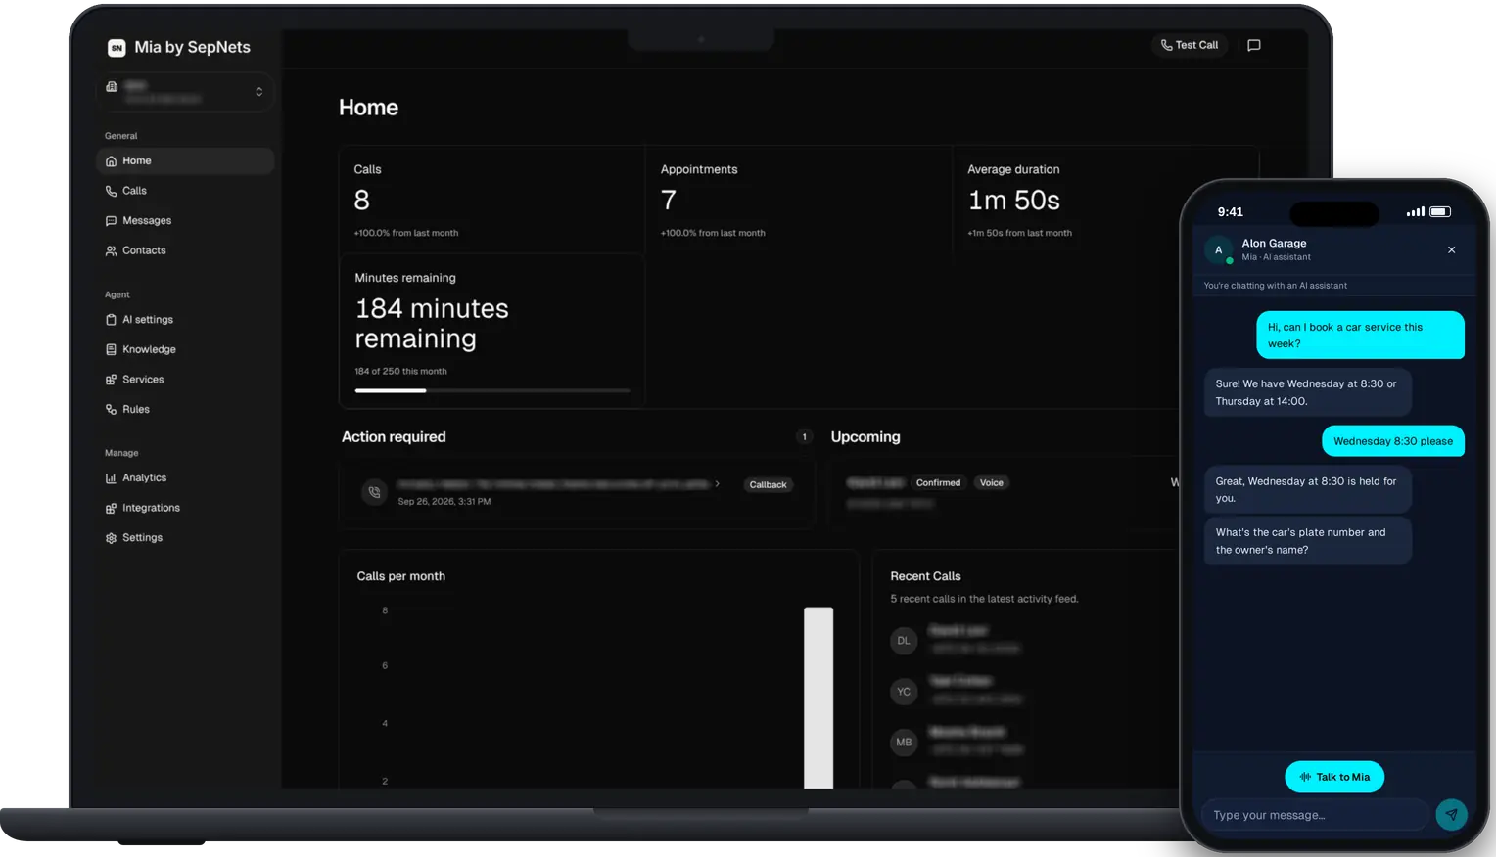The height and width of the screenshot is (857, 1496).
Task: Click the 'Wednesday 8:30 please' chat bubble
Action: tap(1393, 441)
